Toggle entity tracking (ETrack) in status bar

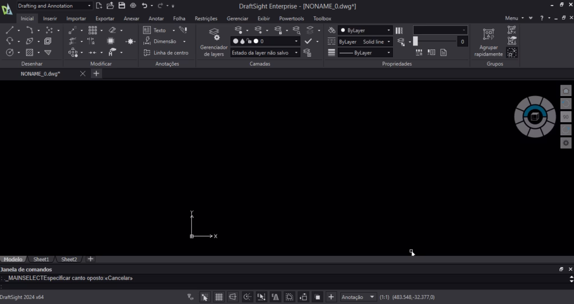pos(275,297)
